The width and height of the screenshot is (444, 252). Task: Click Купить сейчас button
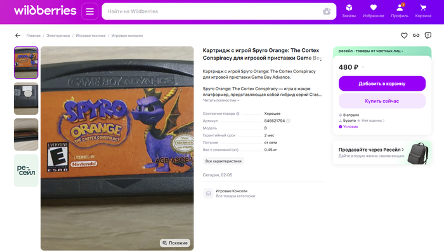pyautogui.click(x=382, y=101)
